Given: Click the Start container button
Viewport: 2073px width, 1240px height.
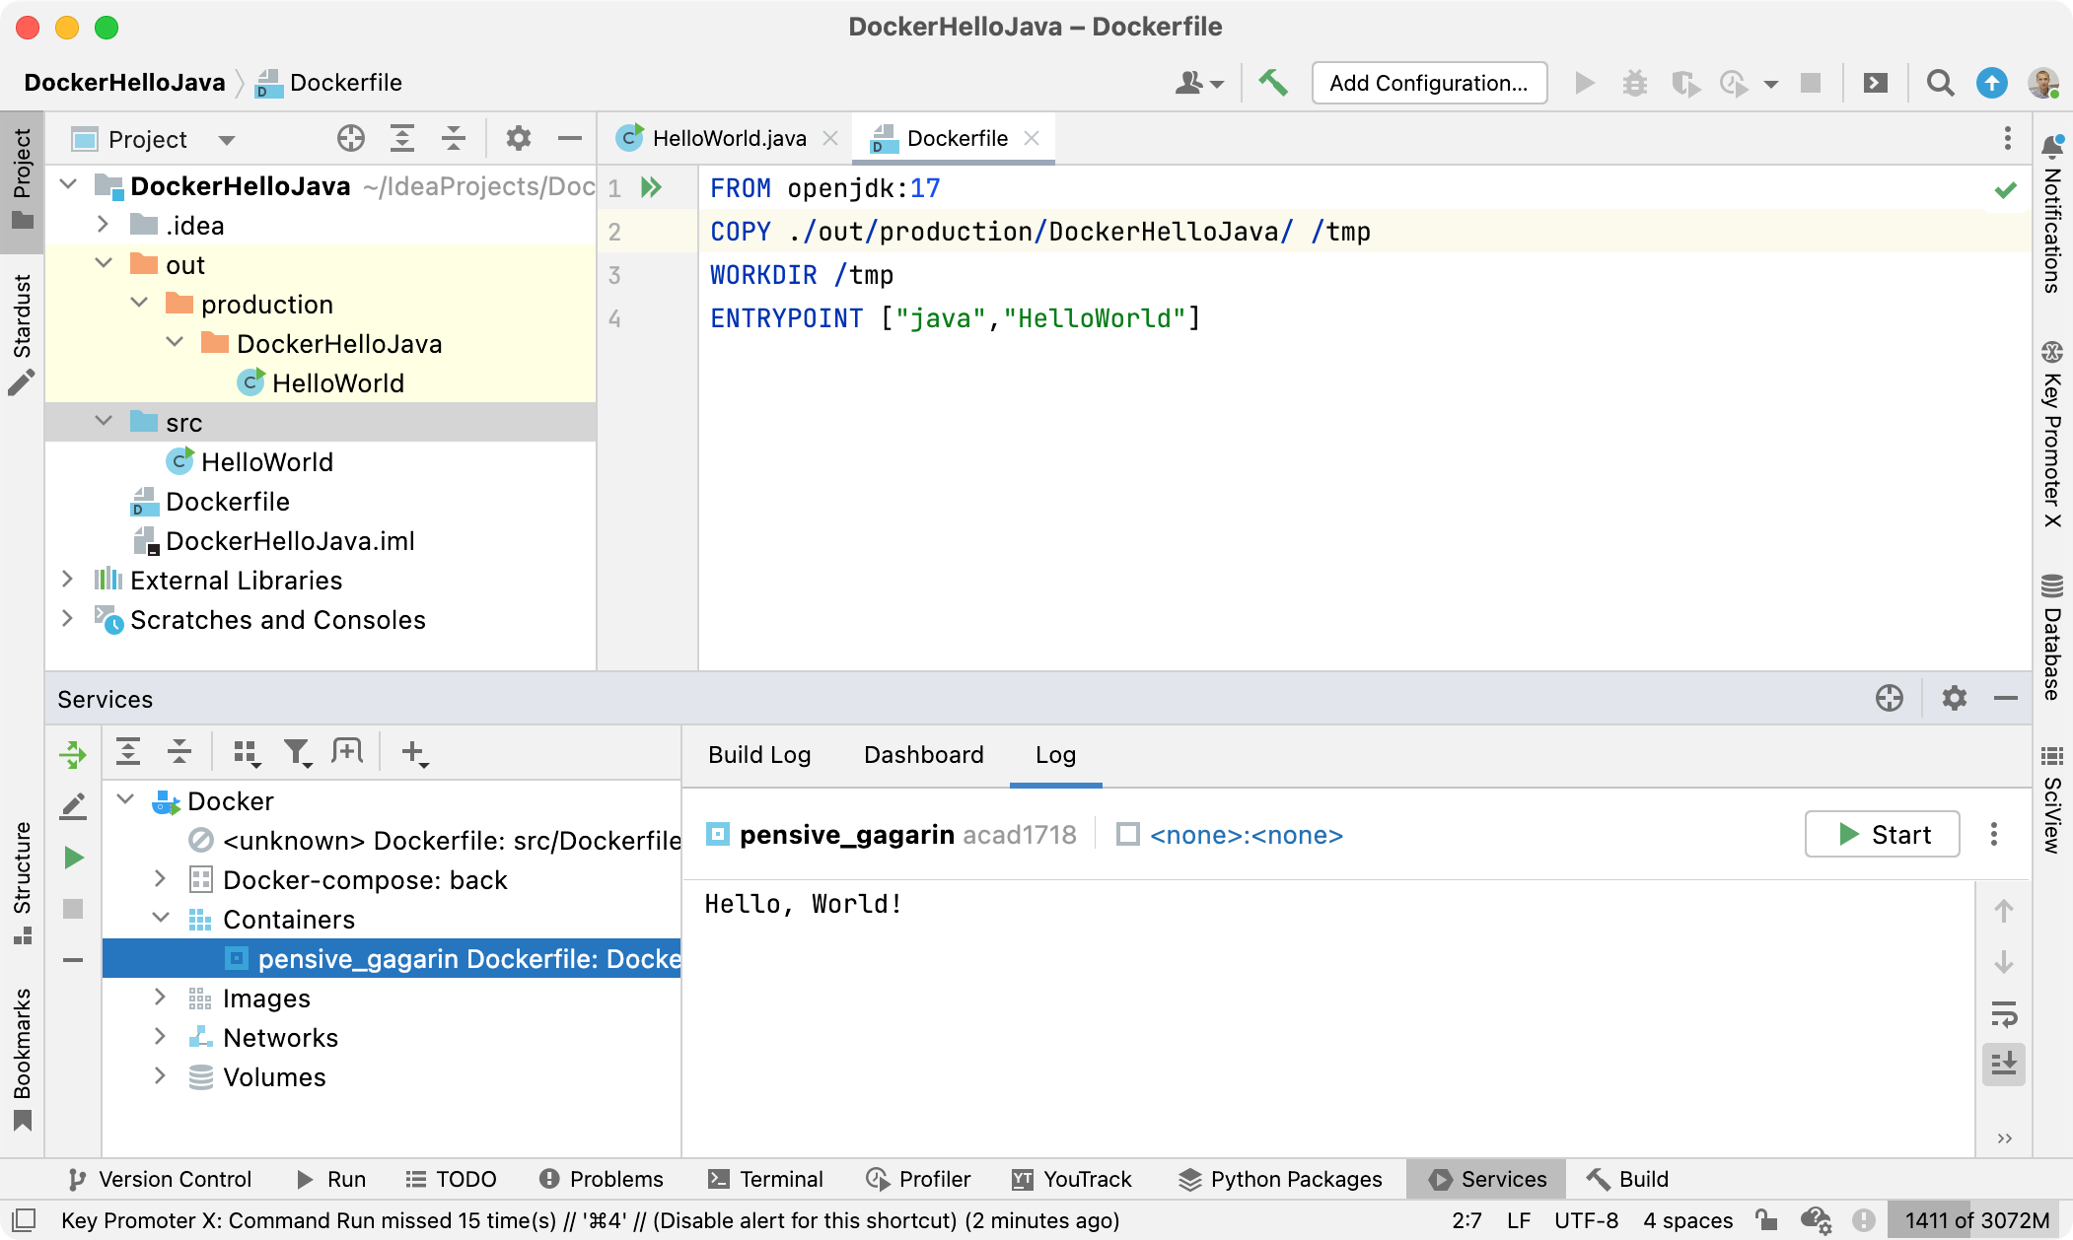Looking at the screenshot, I should (1882, 835).
